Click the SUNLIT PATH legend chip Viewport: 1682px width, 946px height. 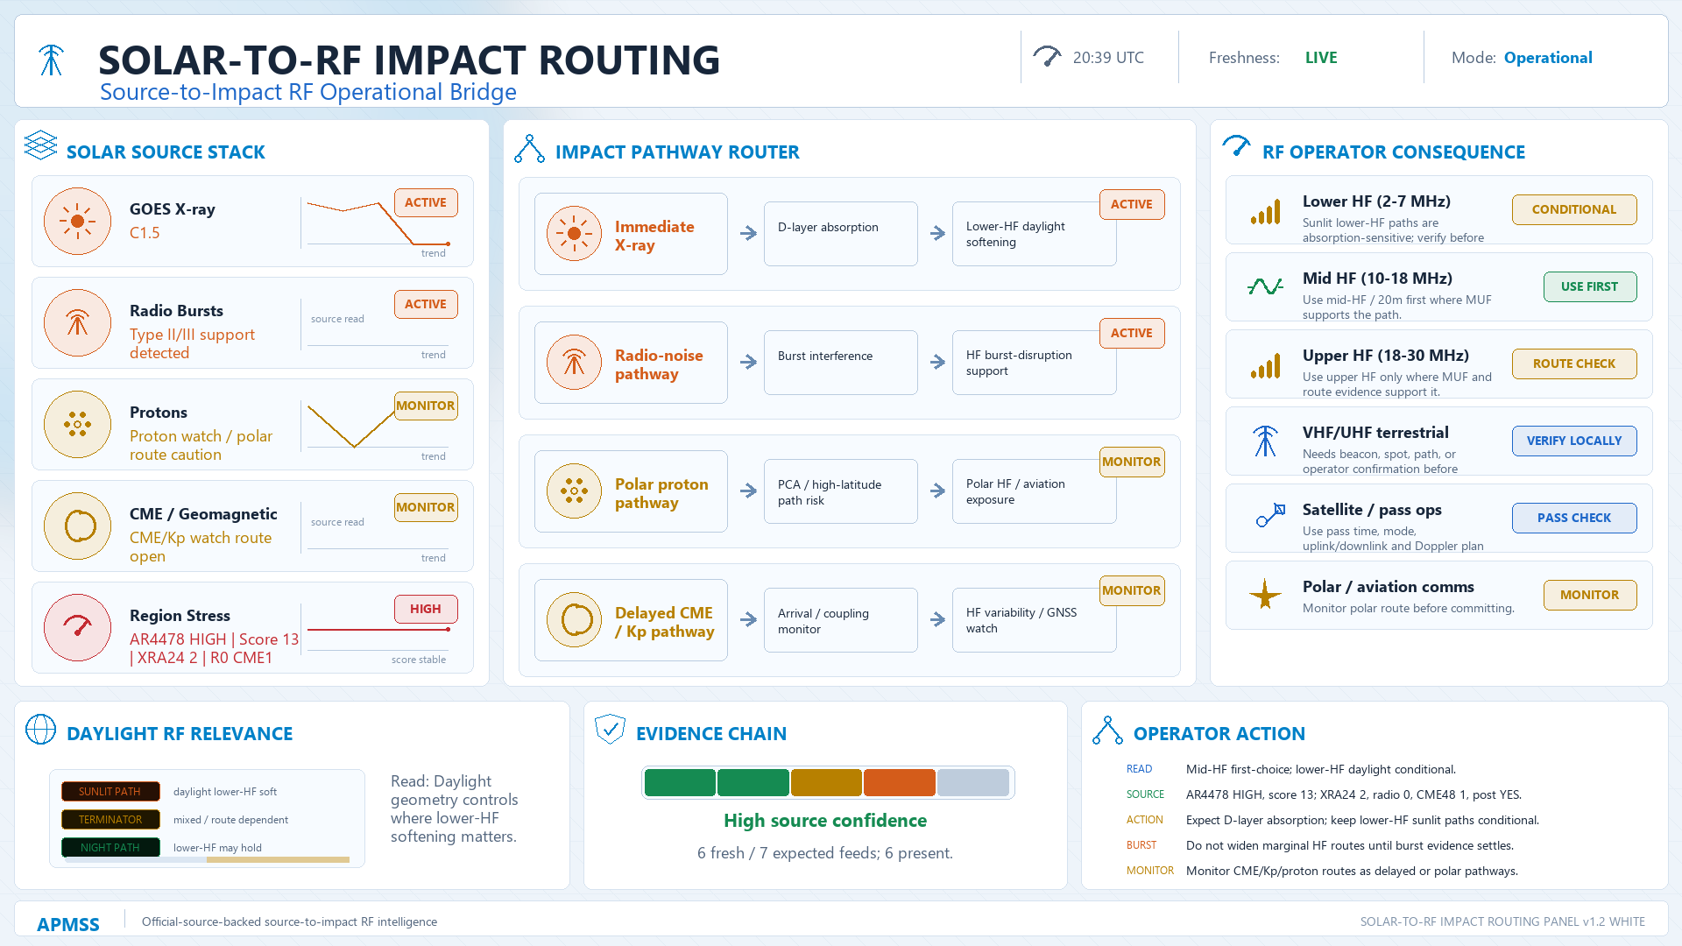110,791
